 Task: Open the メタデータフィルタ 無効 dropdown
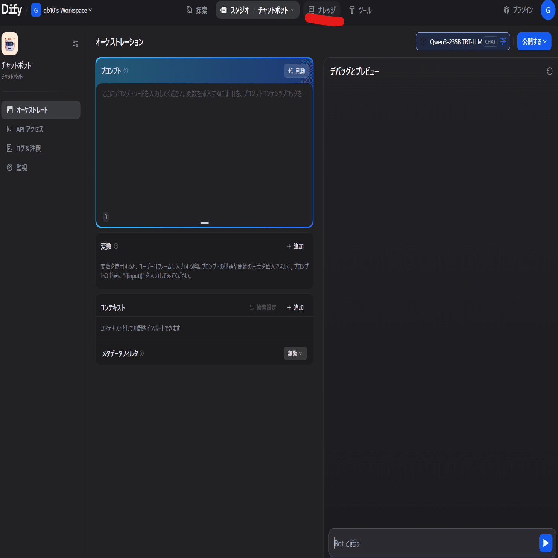point(295,353)
